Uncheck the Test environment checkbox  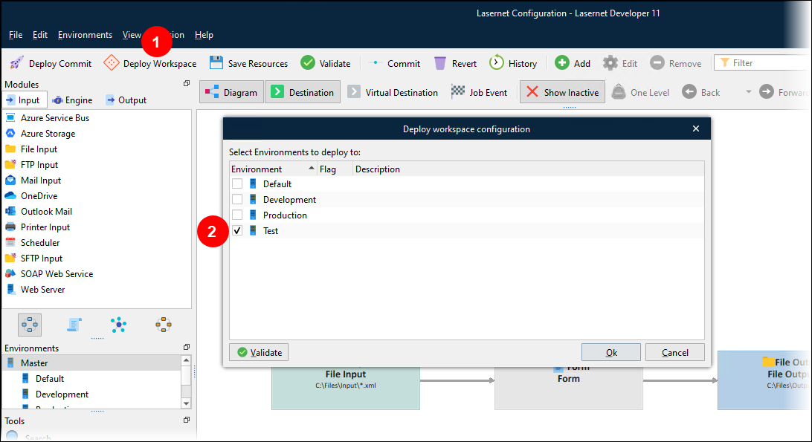point(237,230)
